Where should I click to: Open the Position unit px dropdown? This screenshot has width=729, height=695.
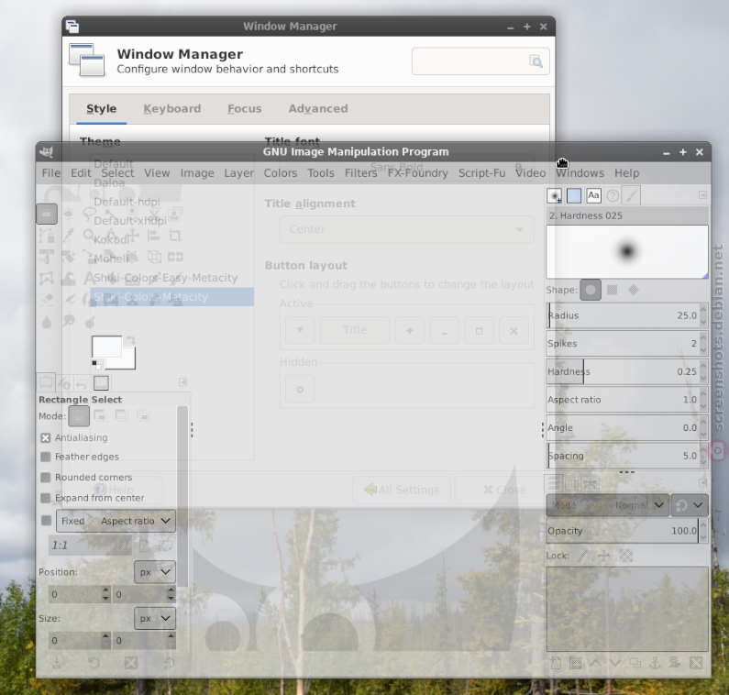[155, 572]
